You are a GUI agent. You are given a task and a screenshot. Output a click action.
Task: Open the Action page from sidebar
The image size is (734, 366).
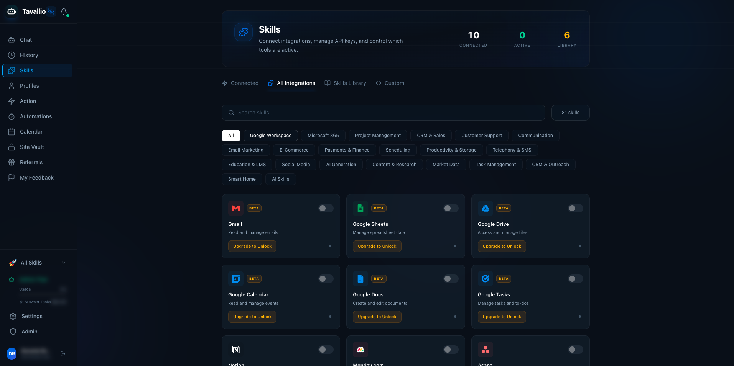(x=37, y=101)
